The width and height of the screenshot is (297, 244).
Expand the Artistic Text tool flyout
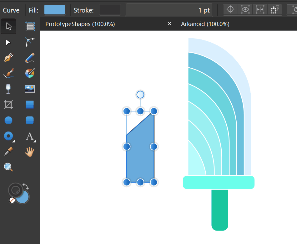[x=35, y=142]
